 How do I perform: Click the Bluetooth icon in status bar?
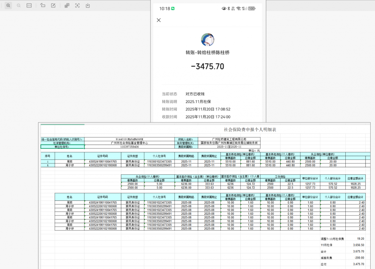tap(229, 8)
